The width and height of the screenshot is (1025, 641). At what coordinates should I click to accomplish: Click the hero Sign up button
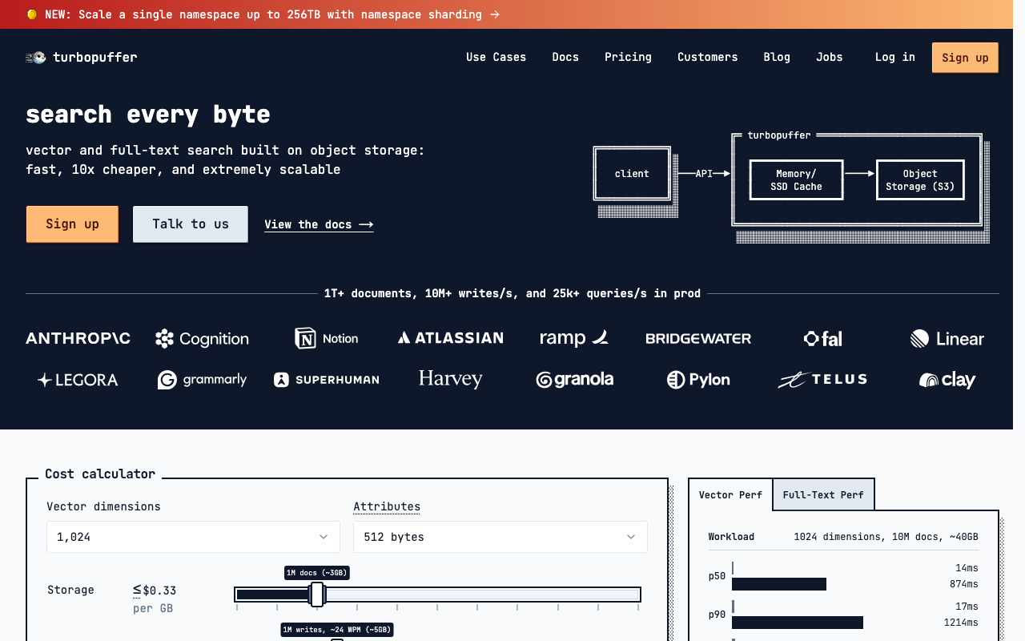pyautogui.click(x=72, y=224)
